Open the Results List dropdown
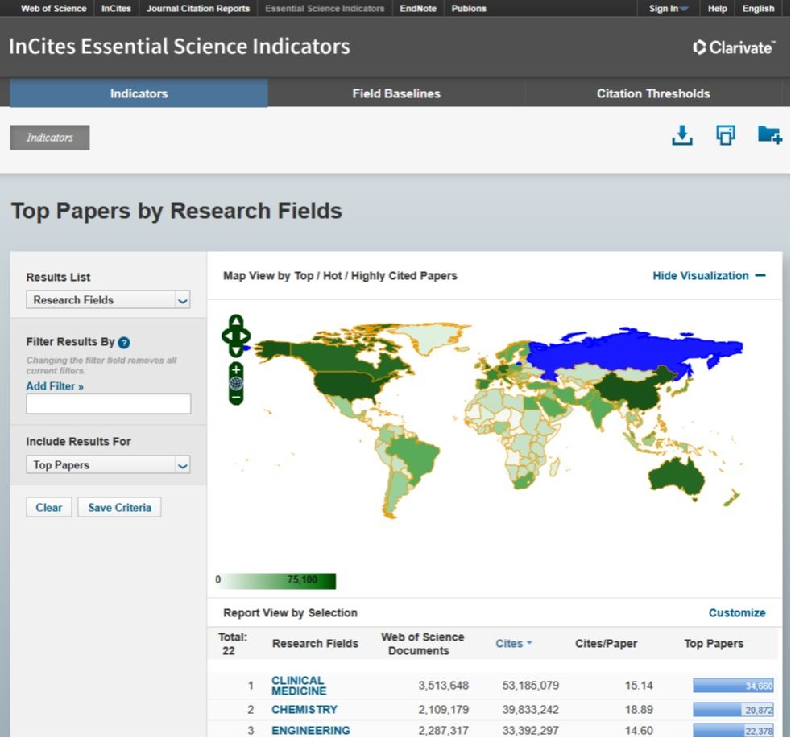The image size is (791, 738). (x=108, y=300)
